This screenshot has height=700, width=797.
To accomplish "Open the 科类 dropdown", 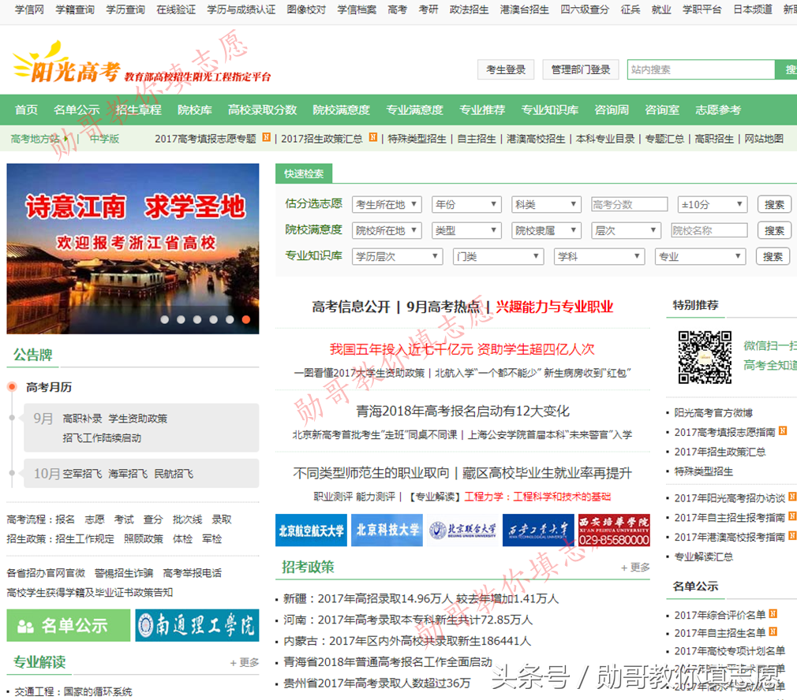I will (546, 203).
